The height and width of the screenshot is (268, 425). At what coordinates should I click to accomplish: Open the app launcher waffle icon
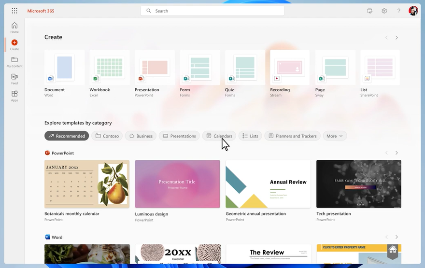[x=14, y=11]
